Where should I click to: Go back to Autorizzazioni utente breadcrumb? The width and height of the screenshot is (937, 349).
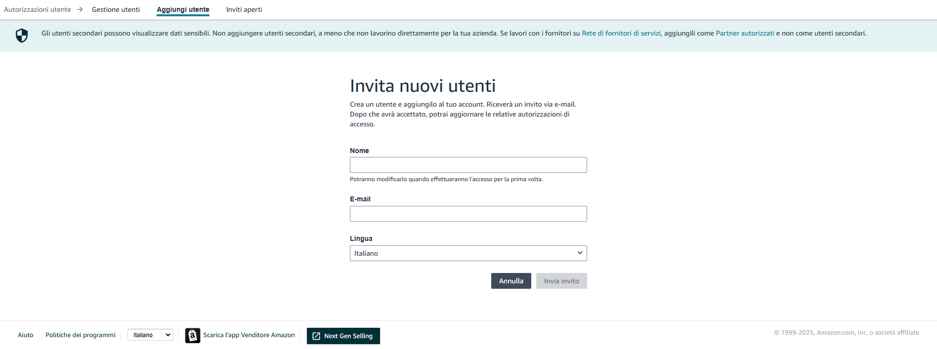(x=38, y=9)
